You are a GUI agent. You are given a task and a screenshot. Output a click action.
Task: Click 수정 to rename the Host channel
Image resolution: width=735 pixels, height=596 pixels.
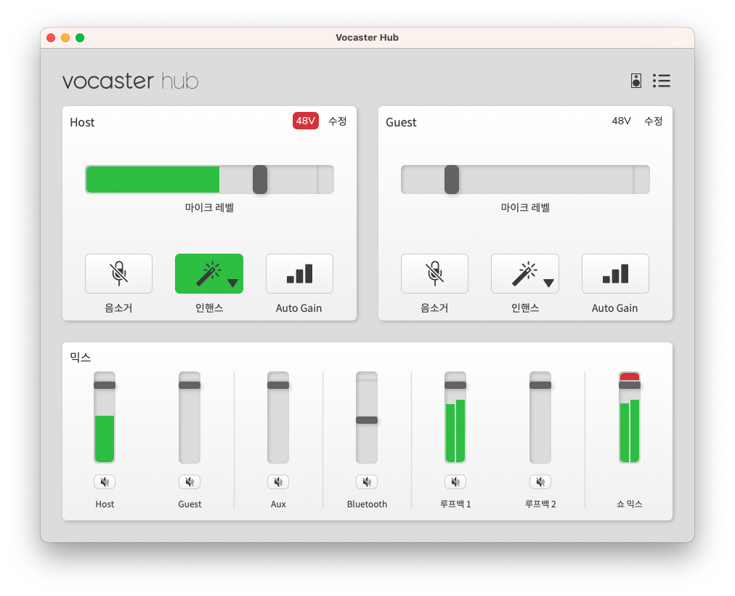(337, 121)
